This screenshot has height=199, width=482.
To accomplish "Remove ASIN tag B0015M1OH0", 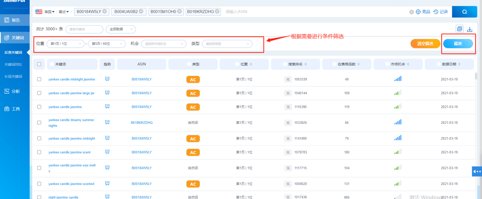I will click(179, 11).
